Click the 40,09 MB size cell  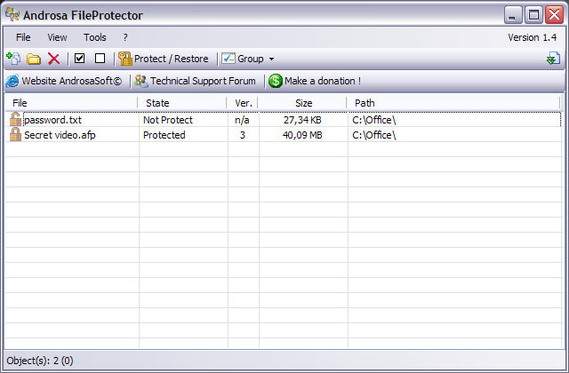coord(302,135)
